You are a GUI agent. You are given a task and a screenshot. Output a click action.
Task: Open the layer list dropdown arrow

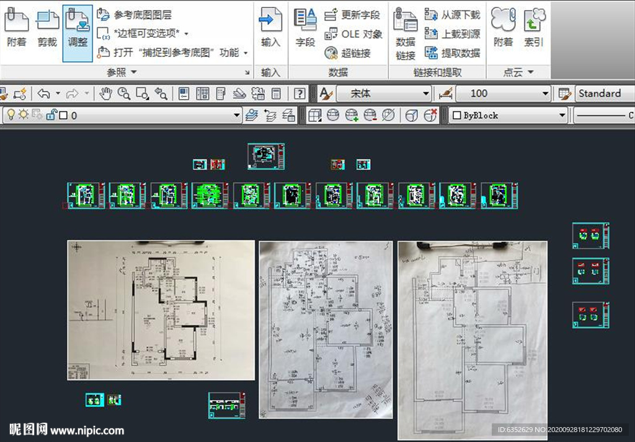(x=237, y=116)
